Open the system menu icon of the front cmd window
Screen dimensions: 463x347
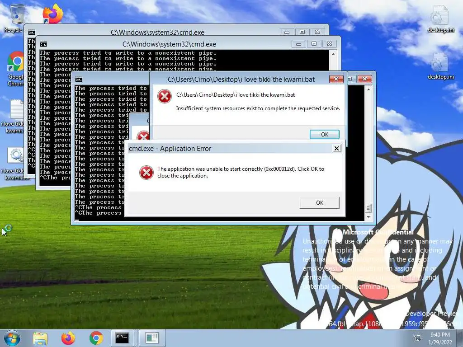click(x=79, y=80)
